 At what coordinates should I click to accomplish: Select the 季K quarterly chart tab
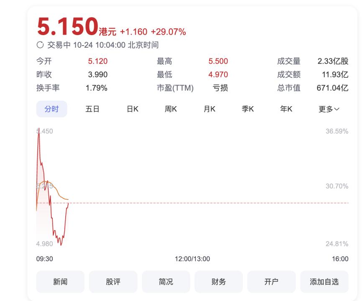click(248, 109)
